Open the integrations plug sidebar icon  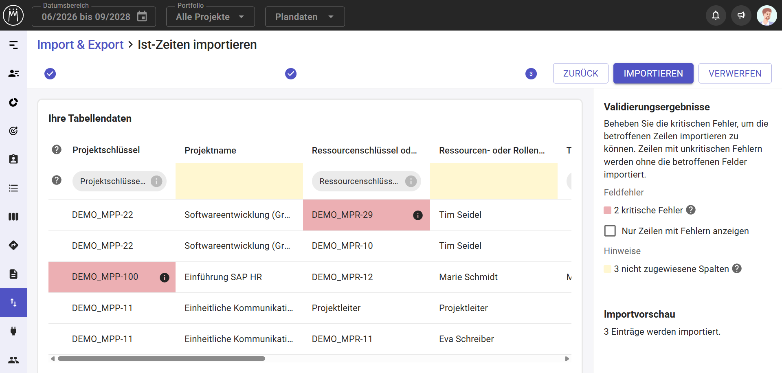(x=13, y=331)
